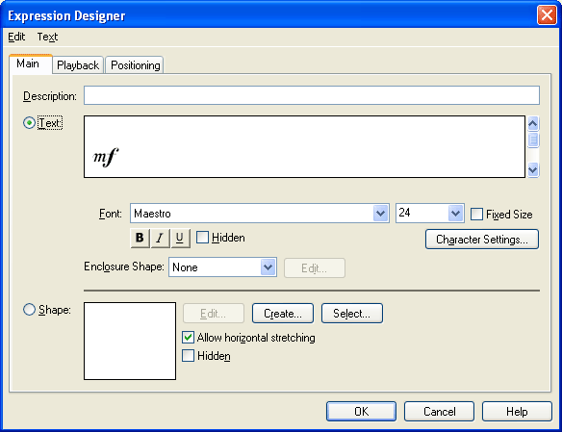The width and height of the screenshot is (562, 432).
Task: Click the text box scroll down arrow
Action: pyautogui.click(x=533, y=169)
